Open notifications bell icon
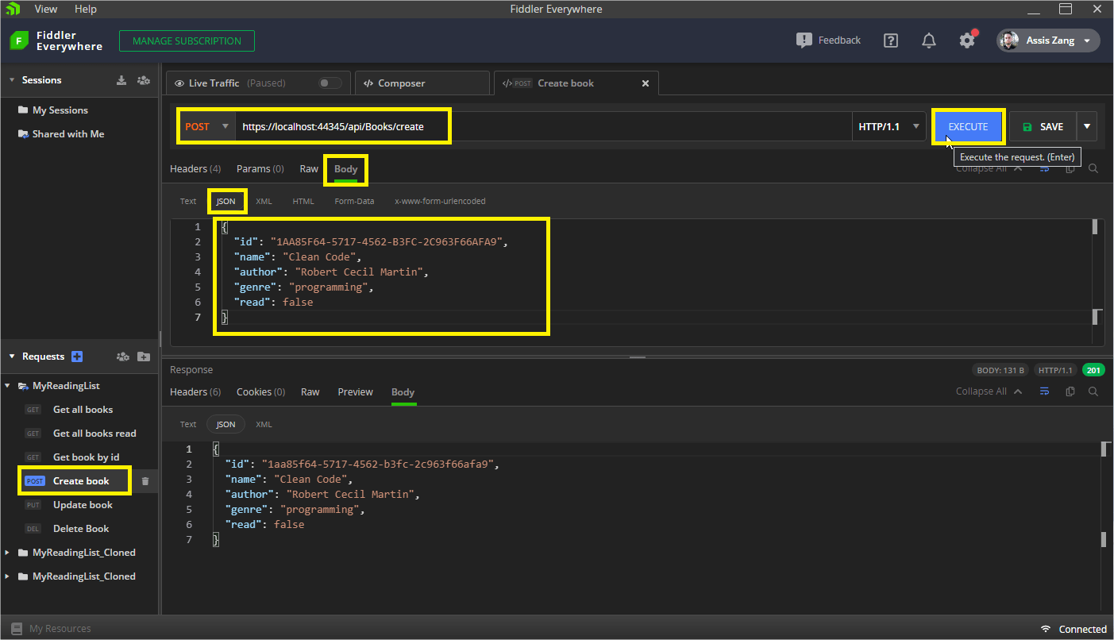The width and height of the screenshot is (1114, 640). (x=928, y=40)
